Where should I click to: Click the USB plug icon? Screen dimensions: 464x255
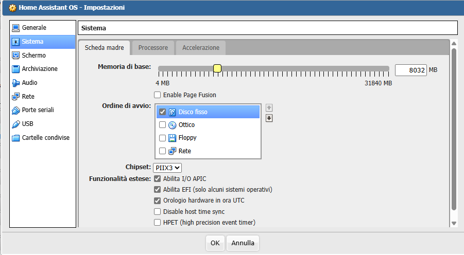15,124
